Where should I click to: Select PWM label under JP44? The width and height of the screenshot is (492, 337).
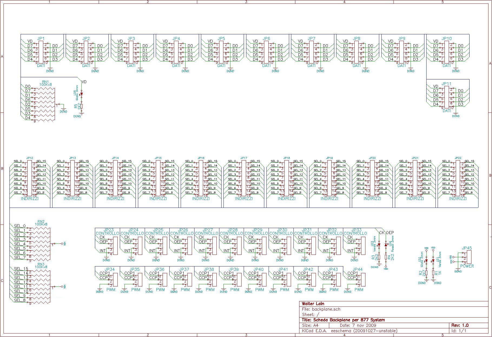point(359,290)
